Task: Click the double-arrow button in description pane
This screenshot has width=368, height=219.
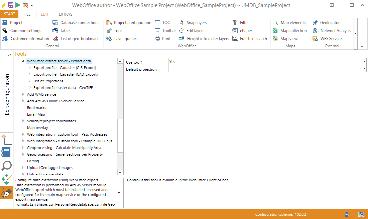Action: [119, 192]
